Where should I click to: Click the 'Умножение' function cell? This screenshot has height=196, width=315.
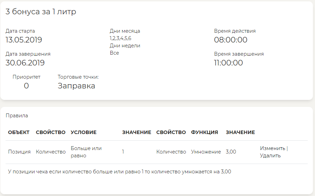206,152
